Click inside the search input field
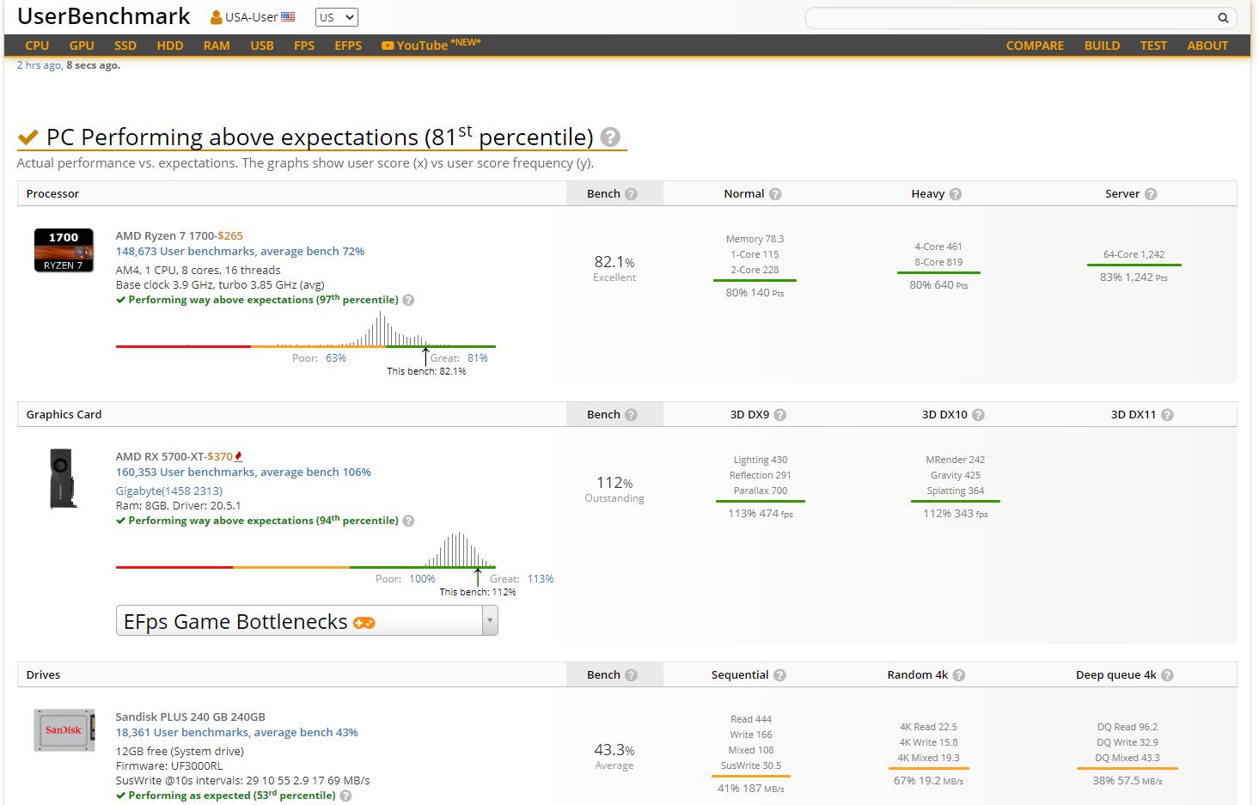Image resolution: width=1259 pixels, height=805 pixels. pyautogui.click(x=1021, y=17)
